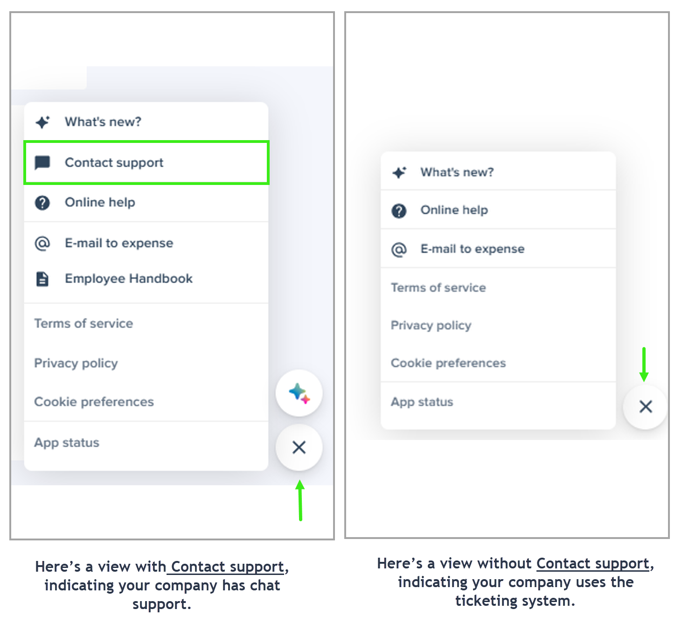This screenshot has height=624, width=682.
Task: Click the sparkle icon beside What's new in left menu
Action: pyautogui.click(x=42, y=122)
